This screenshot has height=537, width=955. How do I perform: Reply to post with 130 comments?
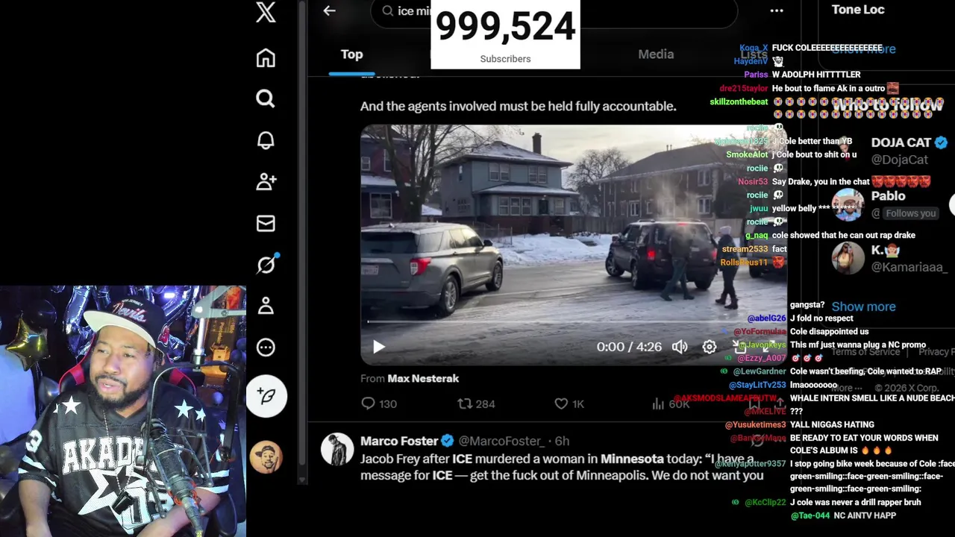click(x=378, y=403)
